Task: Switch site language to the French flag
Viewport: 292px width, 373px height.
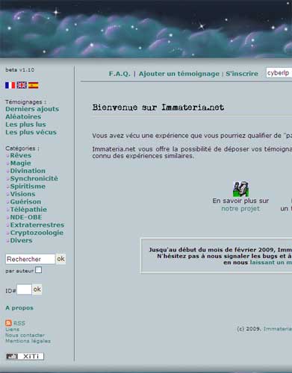Action: pos(10,85)
